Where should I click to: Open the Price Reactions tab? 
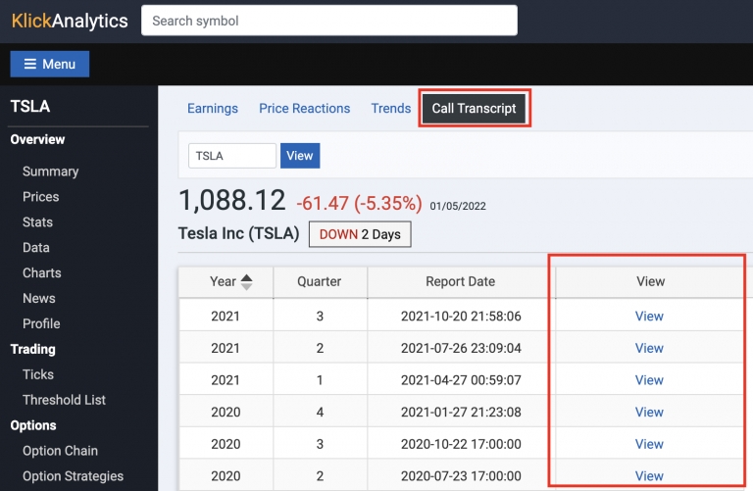click(x=304, y=108)
